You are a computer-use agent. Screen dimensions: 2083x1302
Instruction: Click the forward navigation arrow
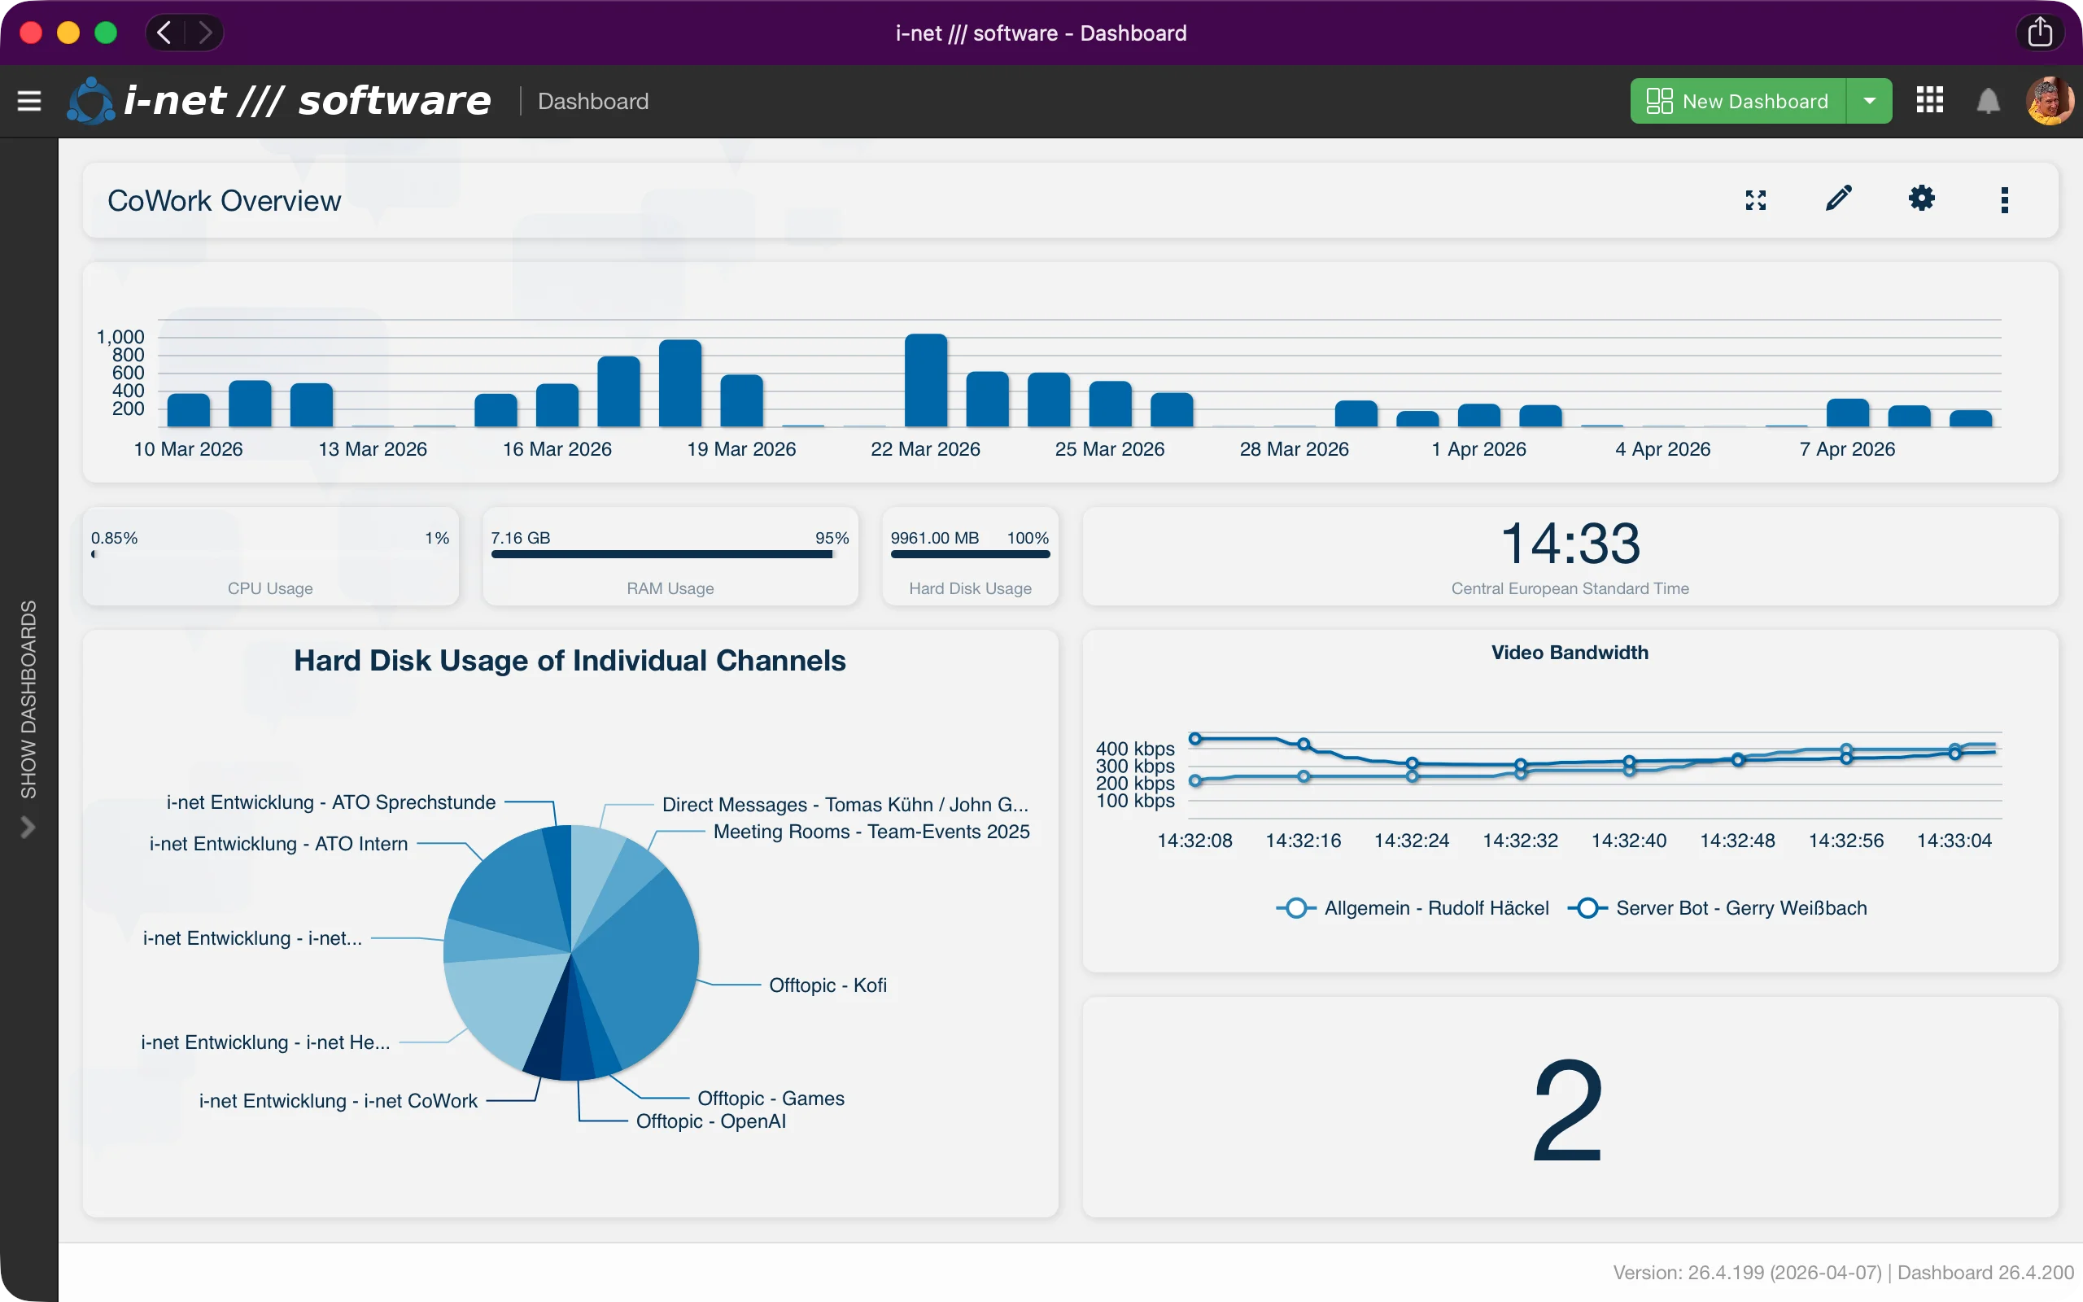point(205,33)
